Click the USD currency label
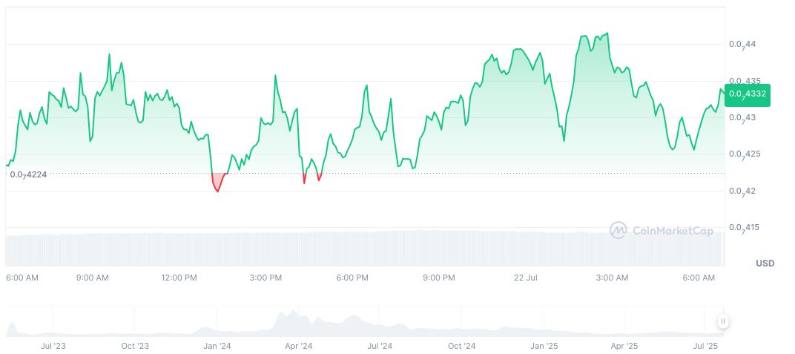795x354 pixels. coord(765,263)
